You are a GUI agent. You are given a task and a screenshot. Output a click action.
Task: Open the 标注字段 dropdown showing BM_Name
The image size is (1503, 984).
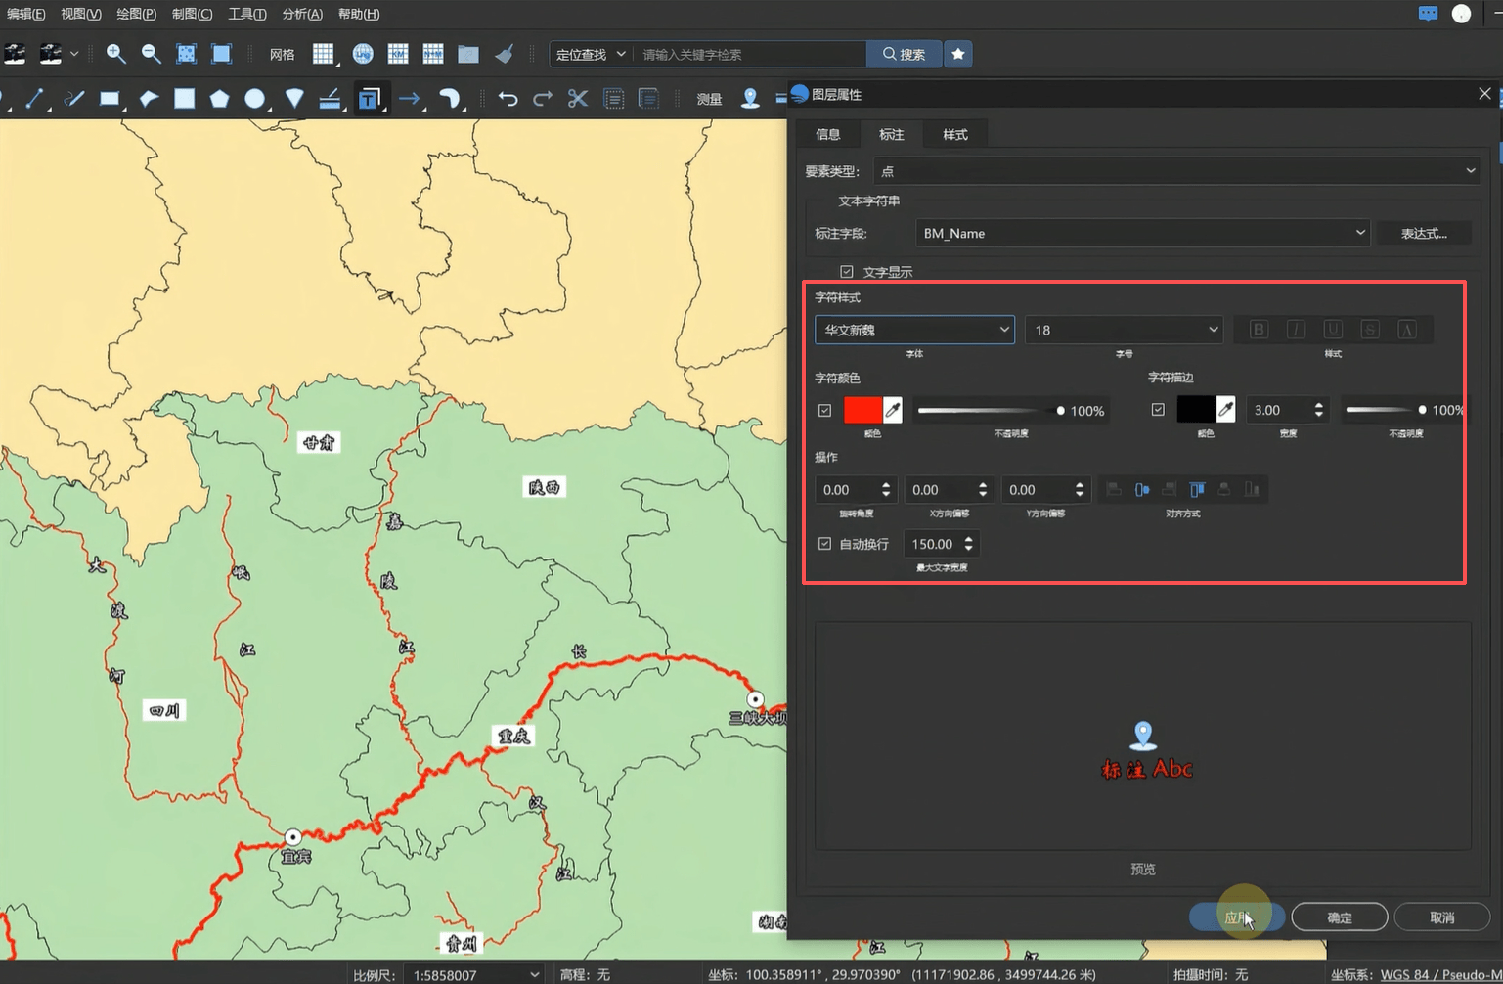(1143, 233)
